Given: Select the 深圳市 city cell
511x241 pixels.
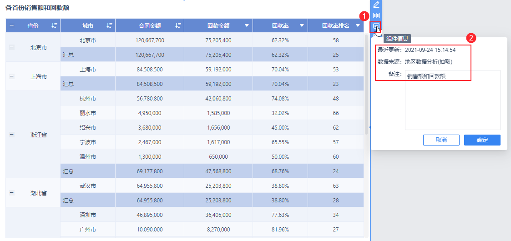Looking at the screenshot, I should [88, 215].
